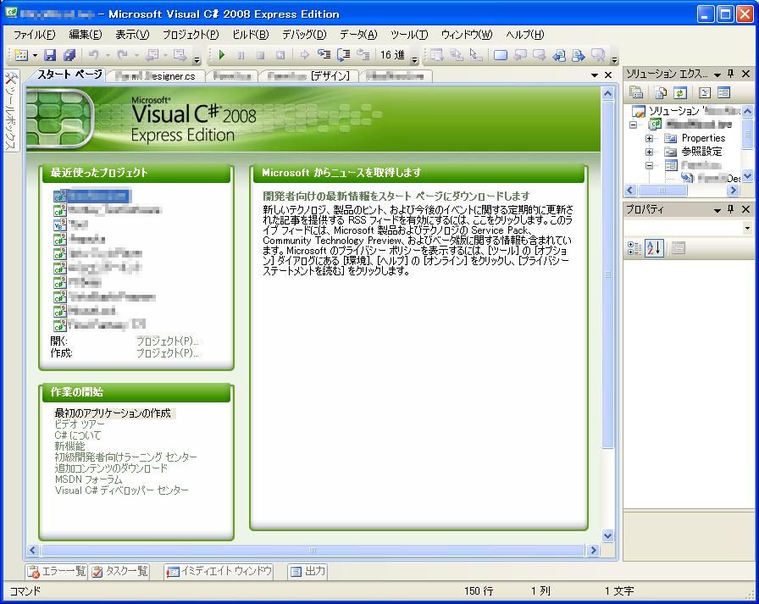Toggle Show All Files in Solution Explorer
Image resolution: width=759 pixels, height=604 pixels.
[x=660, y=92]
